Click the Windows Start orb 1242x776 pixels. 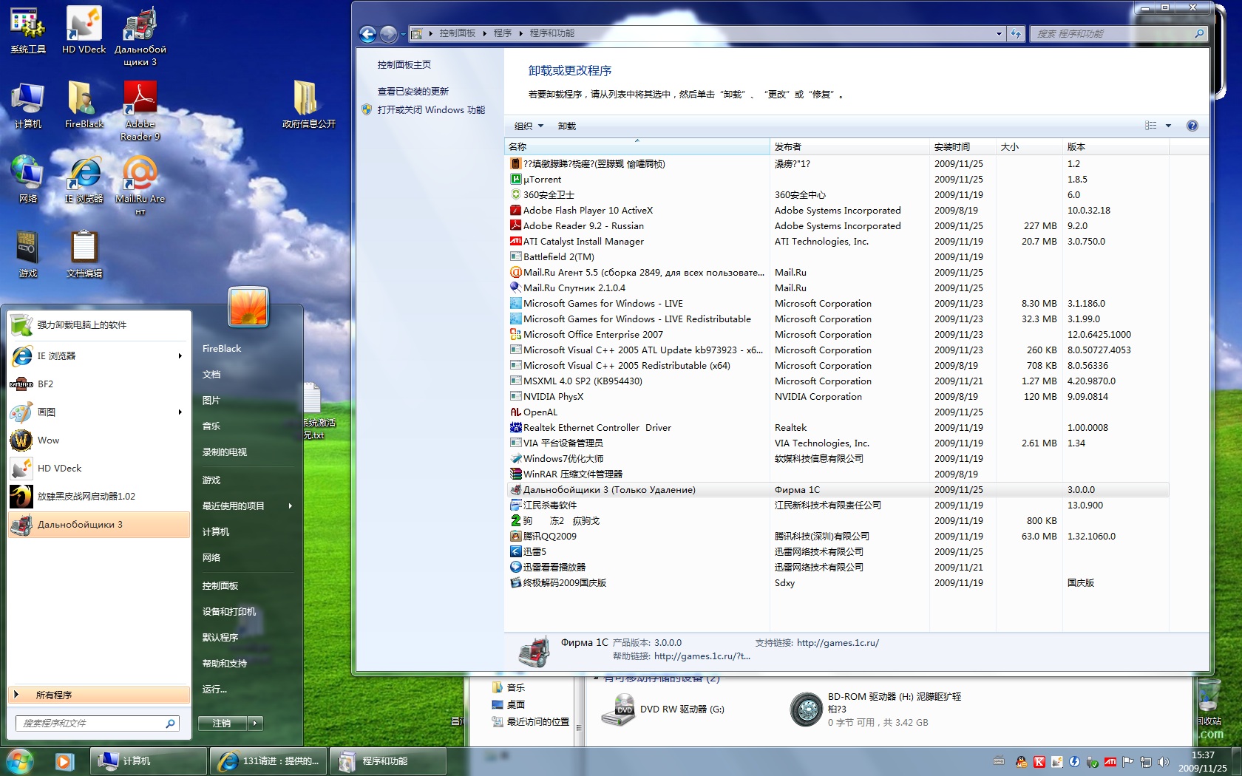(20, 760)
